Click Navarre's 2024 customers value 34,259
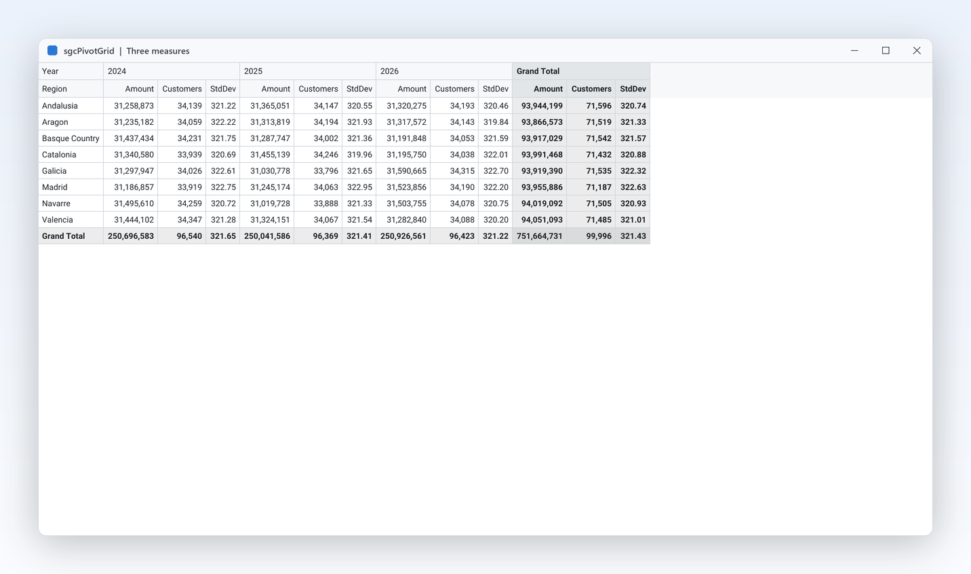Image resolution: width=971 pixels, height=574 pixels. point(182,204)
